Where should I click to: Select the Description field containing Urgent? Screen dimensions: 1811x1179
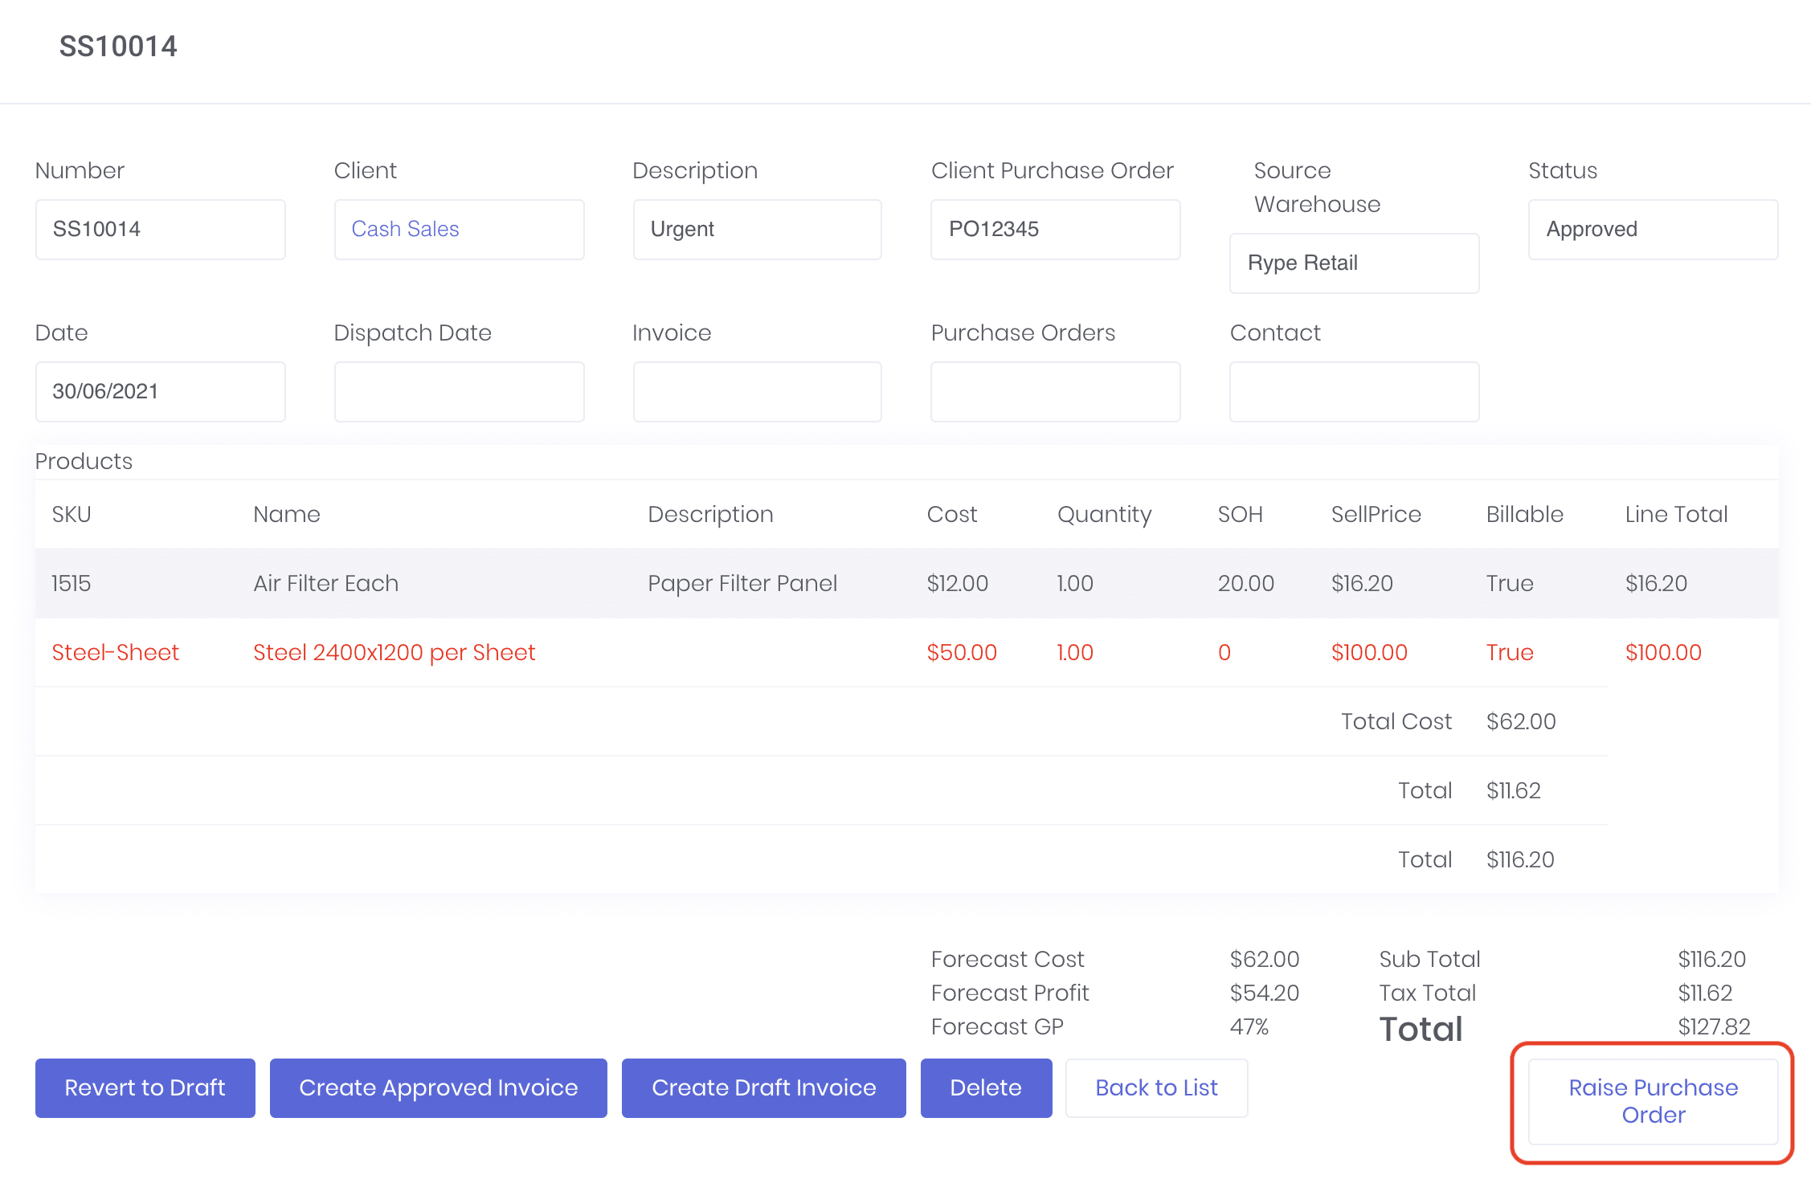tap(757, 230)
